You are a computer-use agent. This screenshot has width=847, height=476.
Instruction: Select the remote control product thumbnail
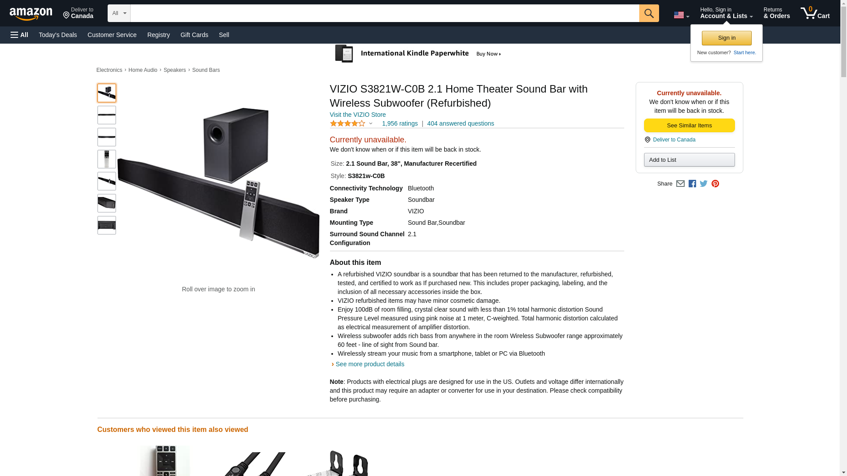coord(107,159)
